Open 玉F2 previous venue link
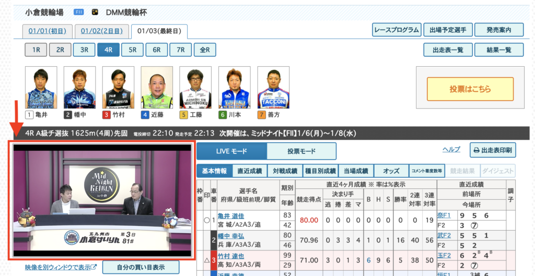 pos(444,256)
